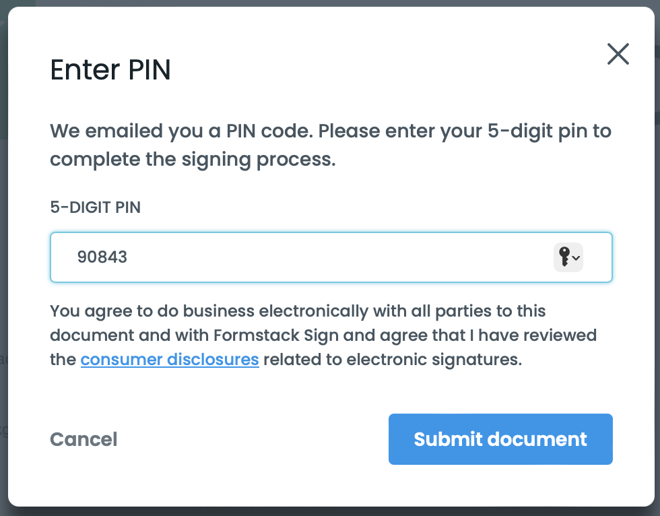Click '5-digit pin' phrase in instruction text
660x516 pixels.
(528, 130)
